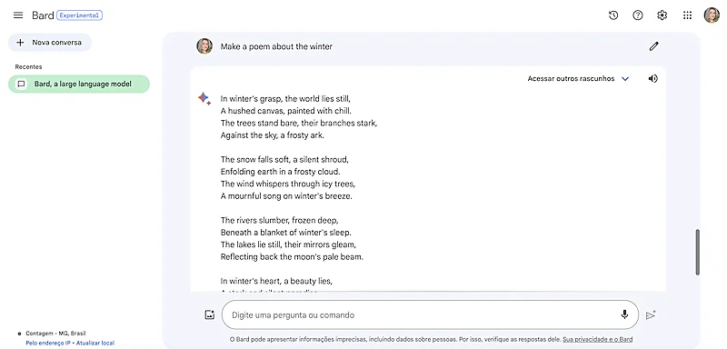
Task: Click the Recentes section label
Action: [x=28, y=66]
